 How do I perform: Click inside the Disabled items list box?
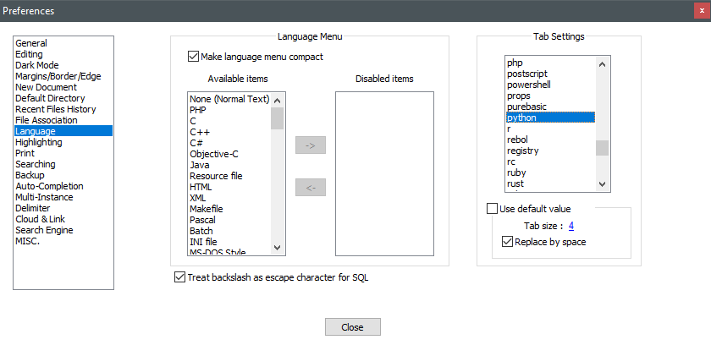click(x=384, y=173)
